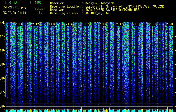Viewport: 176px width, 112px height.
Task: Click the 2120 time marker
Action: click(x=170, y=24)
